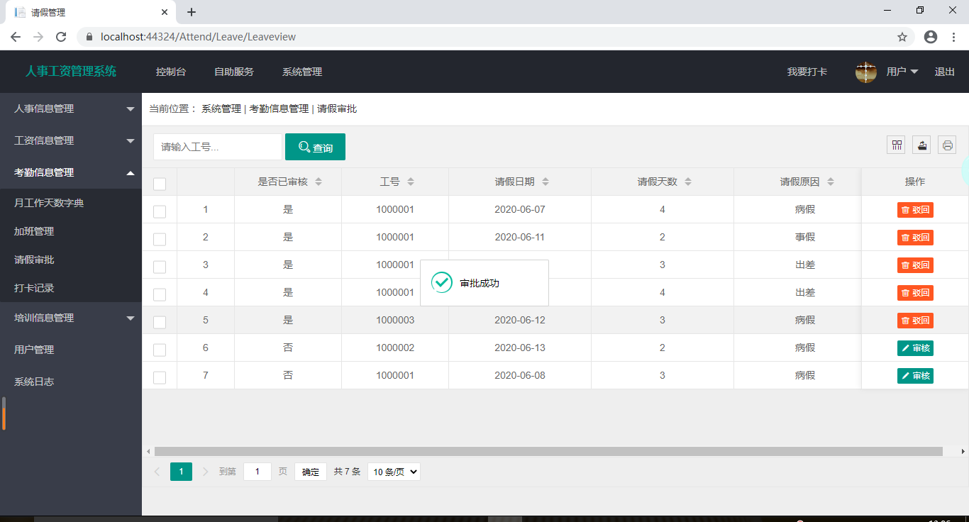Tick the select-all header checkbox
969x522 pixels.
[160, 184]
